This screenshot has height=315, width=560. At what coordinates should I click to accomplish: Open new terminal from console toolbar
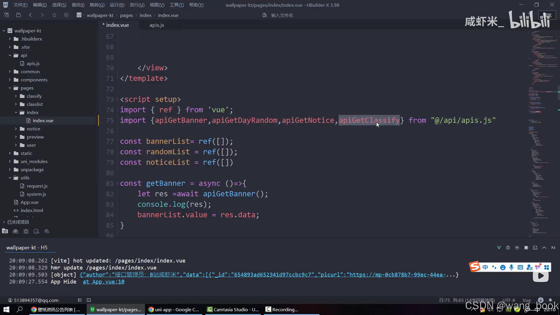pyautogui.click(x=535, y=248)
